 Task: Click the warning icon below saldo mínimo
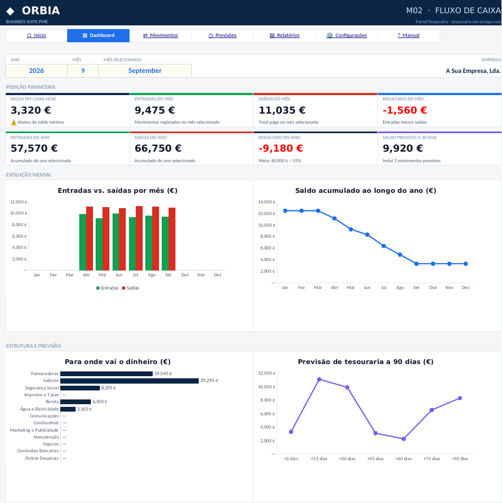[x=13, y=122]
